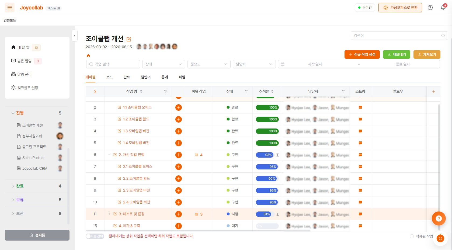Collapse the 진행 section in sidebar
The width and height of the screenshot is (452, 250).
coord(13,113)
